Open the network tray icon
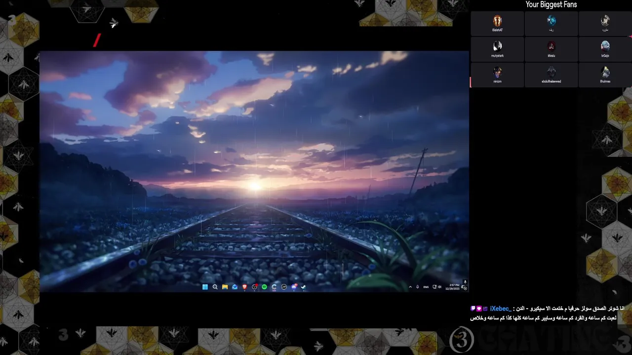 [434, 287]
